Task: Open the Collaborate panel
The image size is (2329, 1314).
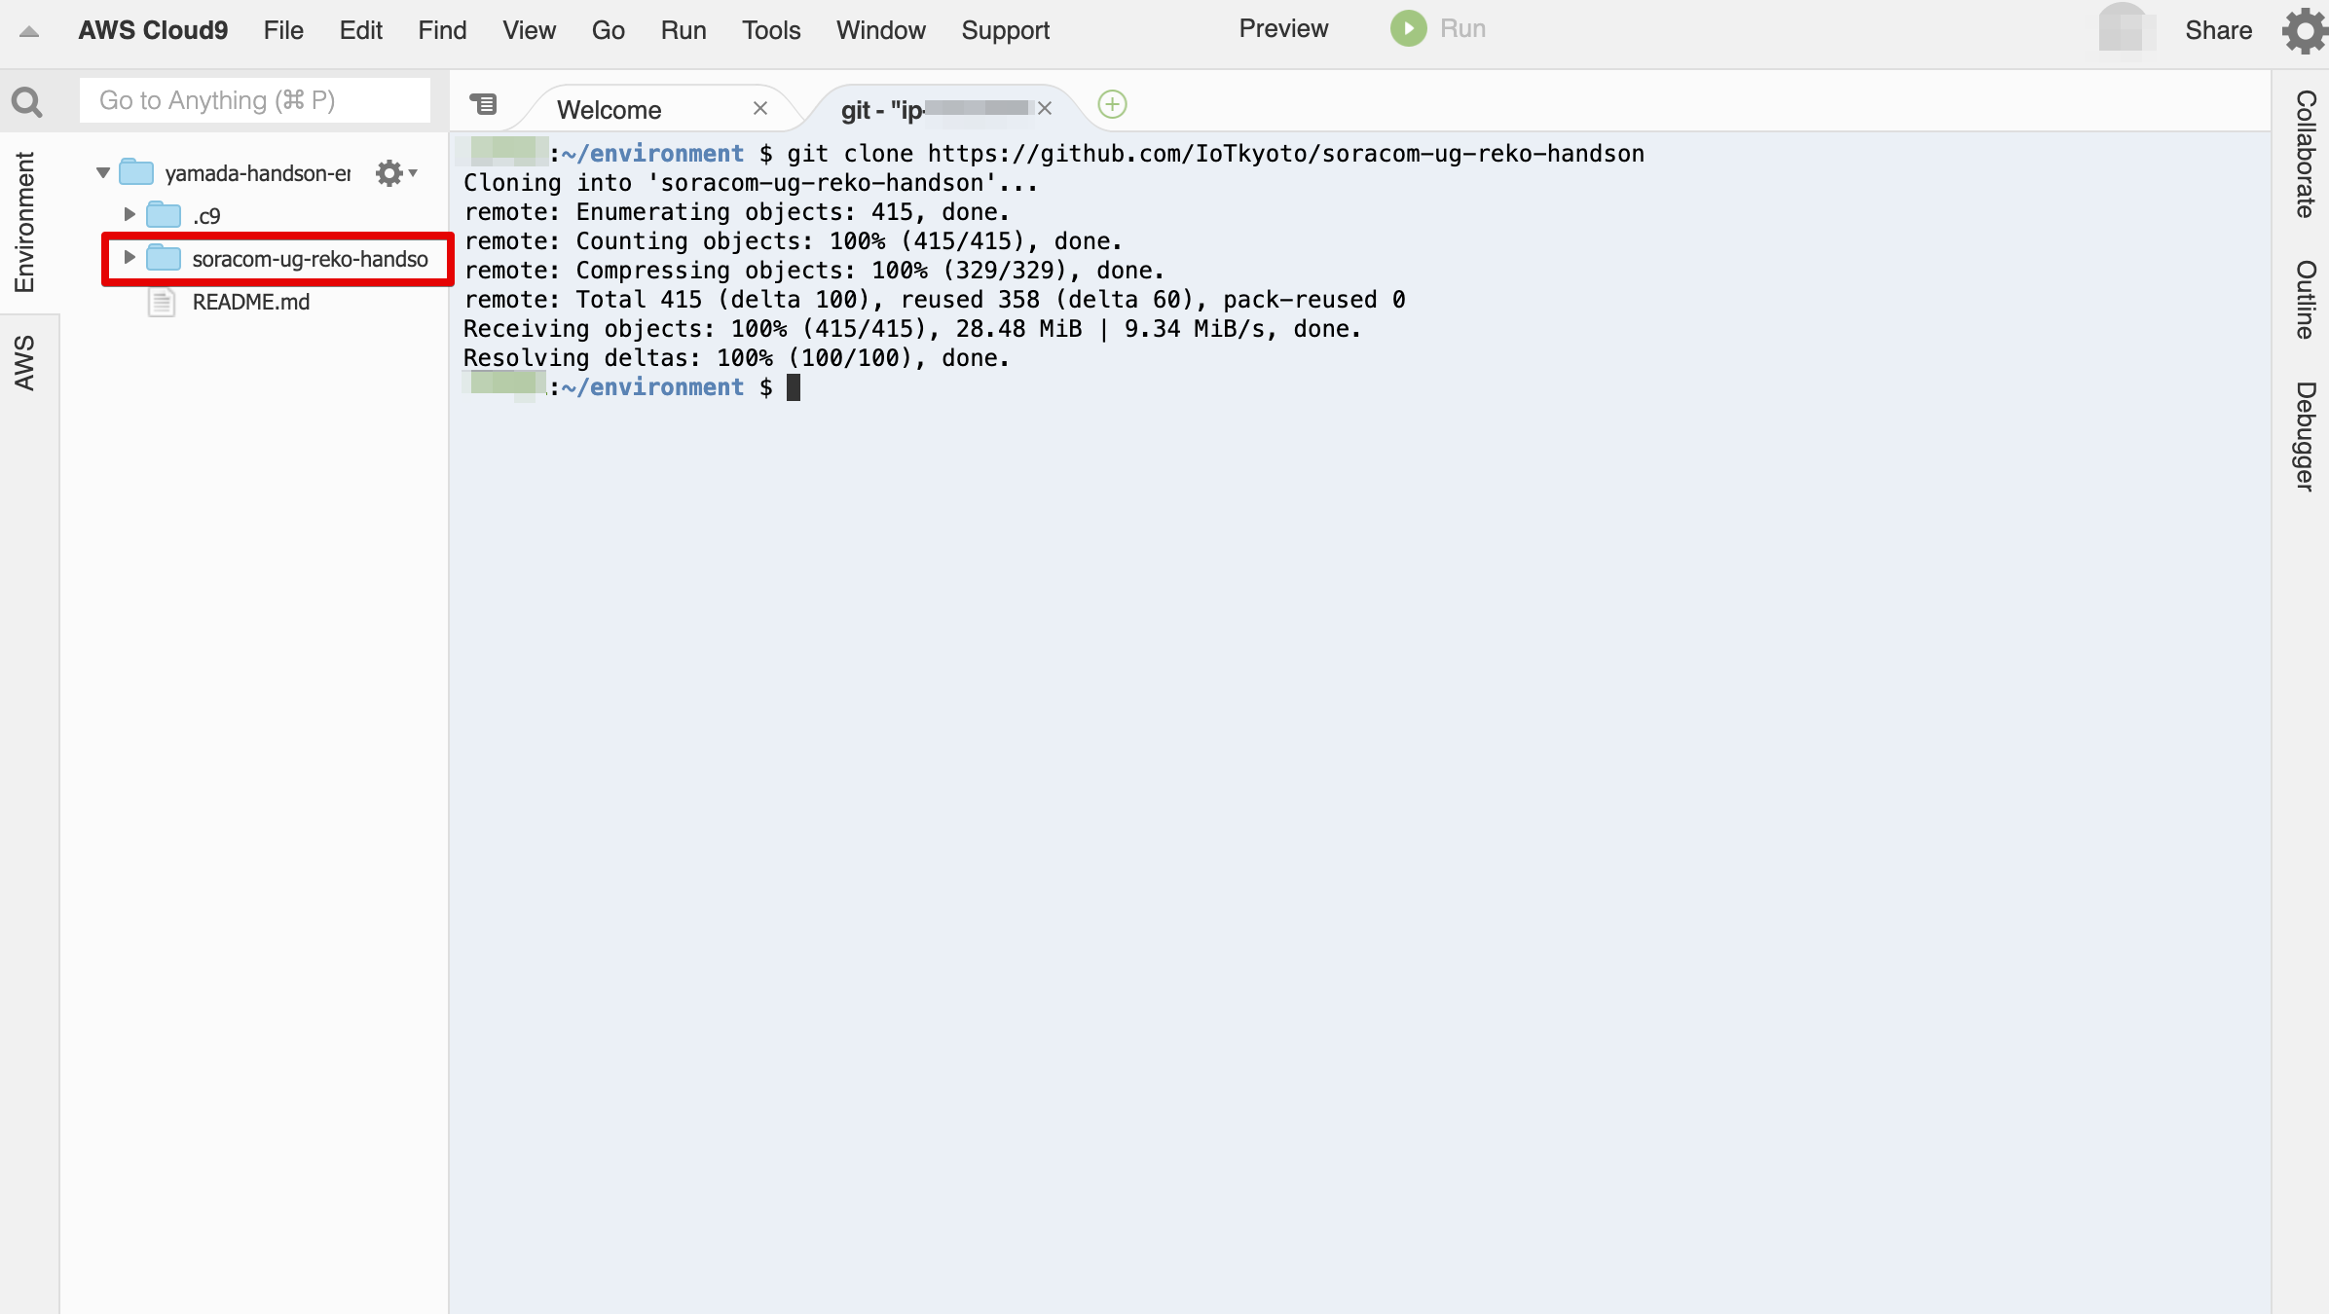Action: click(2305, 154)
